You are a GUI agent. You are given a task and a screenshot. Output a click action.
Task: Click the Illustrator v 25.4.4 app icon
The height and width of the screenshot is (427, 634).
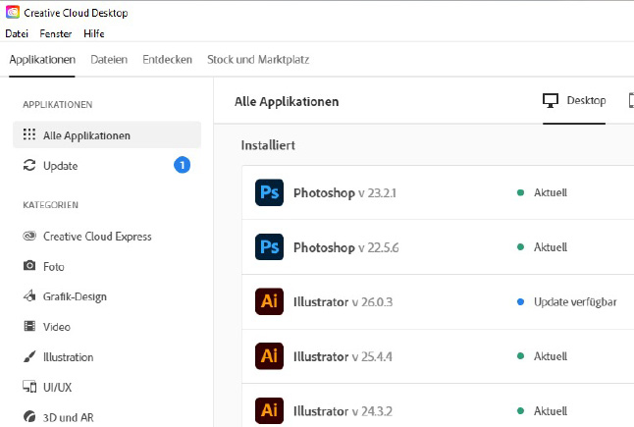point(269,356)
